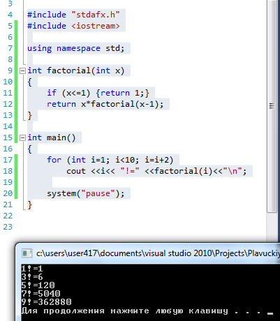
Task: Click the 'return x*factorial(x-1);' line
Action: (x=105, y=104)
